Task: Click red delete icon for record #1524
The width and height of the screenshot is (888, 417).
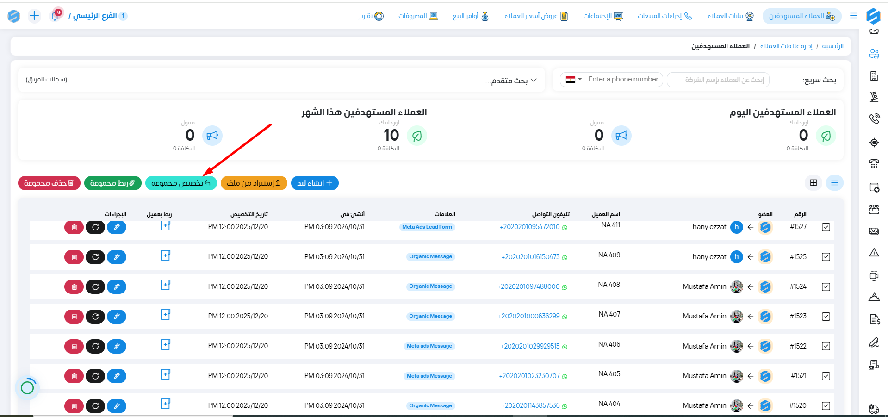Action: click(74, 287)
